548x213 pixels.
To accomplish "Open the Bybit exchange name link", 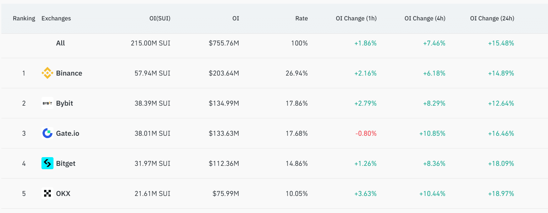I will tap(64, 103).
